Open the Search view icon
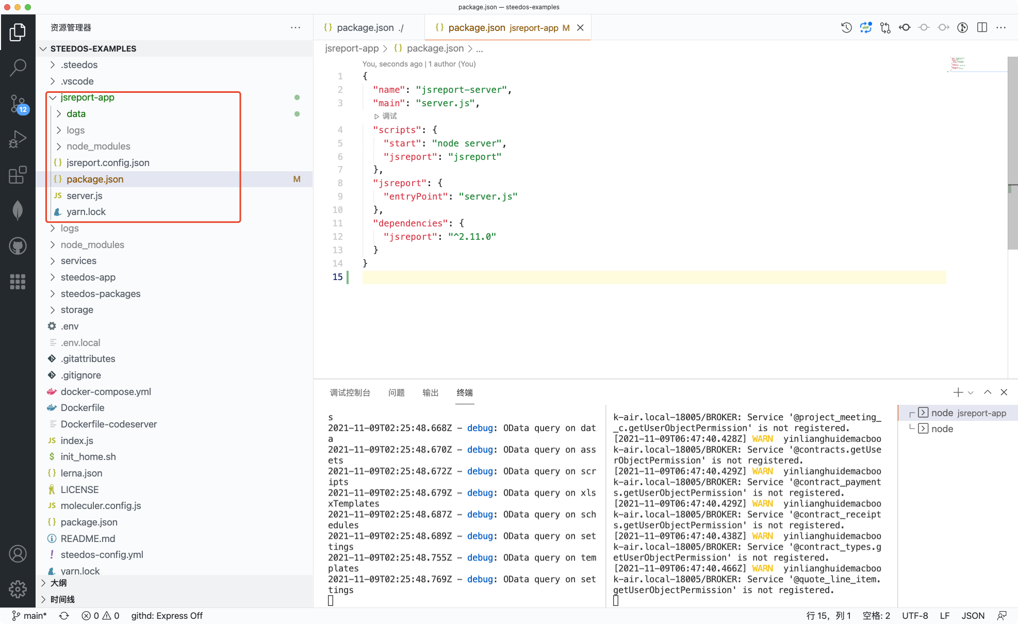 (18, 68)
